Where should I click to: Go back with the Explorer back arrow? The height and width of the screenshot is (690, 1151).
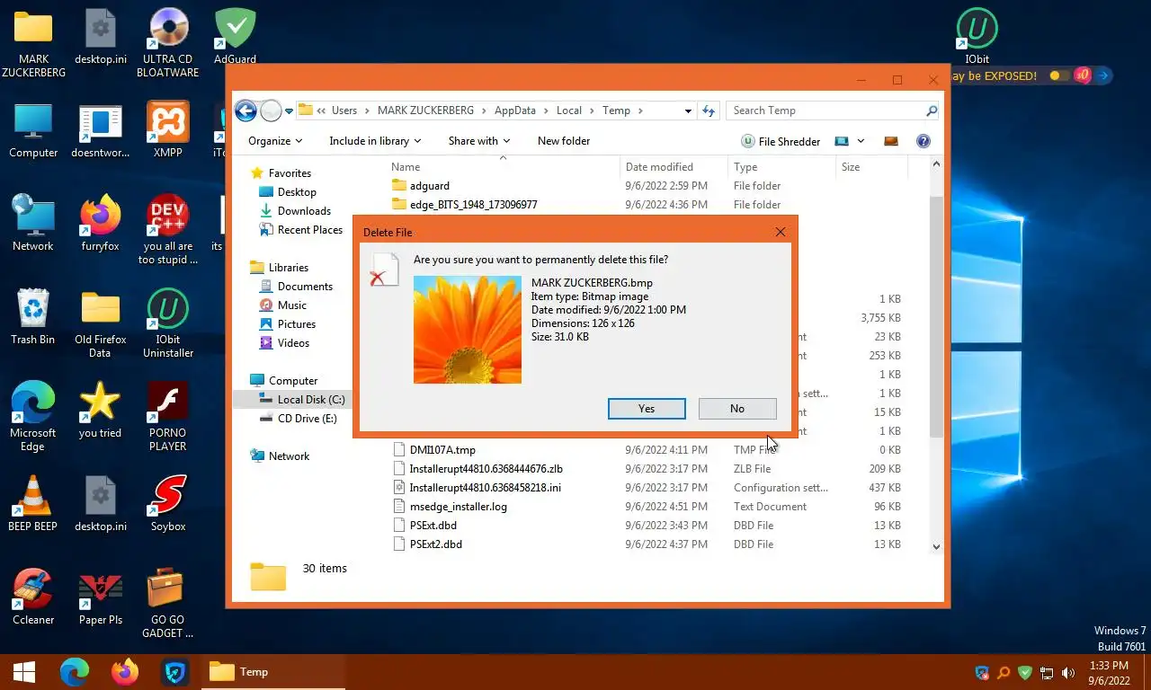[x=245, y=111]
